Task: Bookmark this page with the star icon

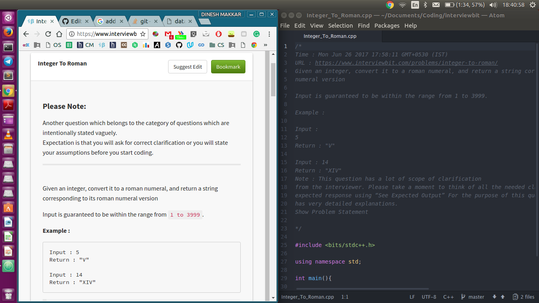Action: [143, 34]
